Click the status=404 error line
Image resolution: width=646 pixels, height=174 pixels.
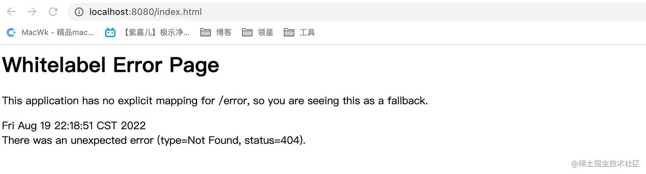pyautogui.click(x=154, y=140)
